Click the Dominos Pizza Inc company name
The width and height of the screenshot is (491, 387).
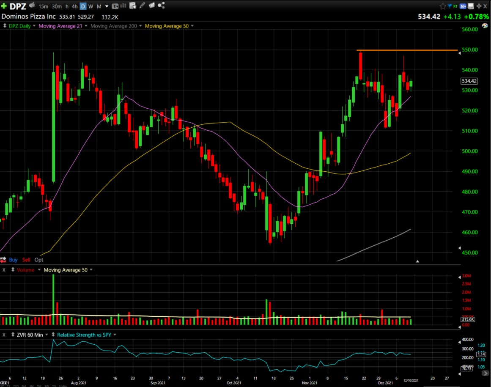(28, 16)
